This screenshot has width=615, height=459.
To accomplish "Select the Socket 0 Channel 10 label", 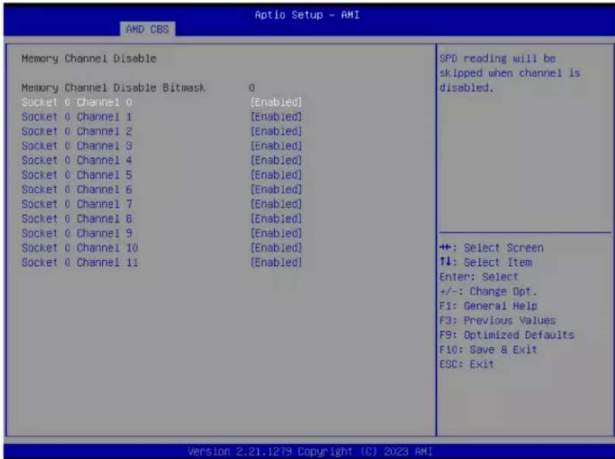I will tap(79, 248).
